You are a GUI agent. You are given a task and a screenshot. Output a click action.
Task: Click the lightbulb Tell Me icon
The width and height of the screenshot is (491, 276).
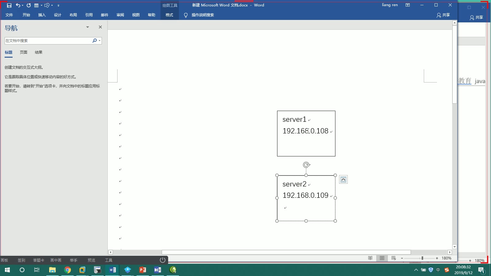[186, 15]
